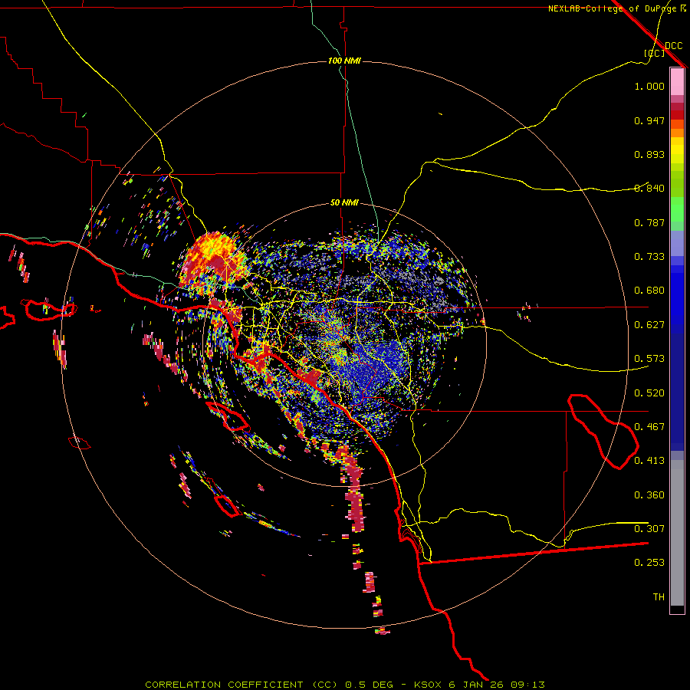This screenshot has height=690, width=690.
Task: Select the 50 NMI range ring label
Action: pos(344,202)
